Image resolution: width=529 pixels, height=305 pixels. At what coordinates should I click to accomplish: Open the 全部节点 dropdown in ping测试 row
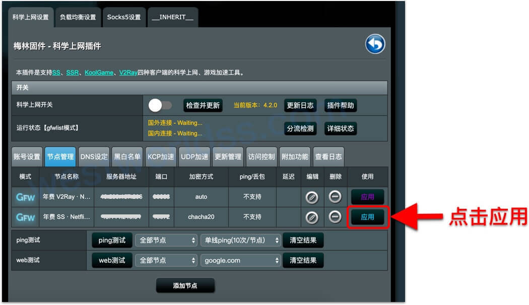click(166, 241)
